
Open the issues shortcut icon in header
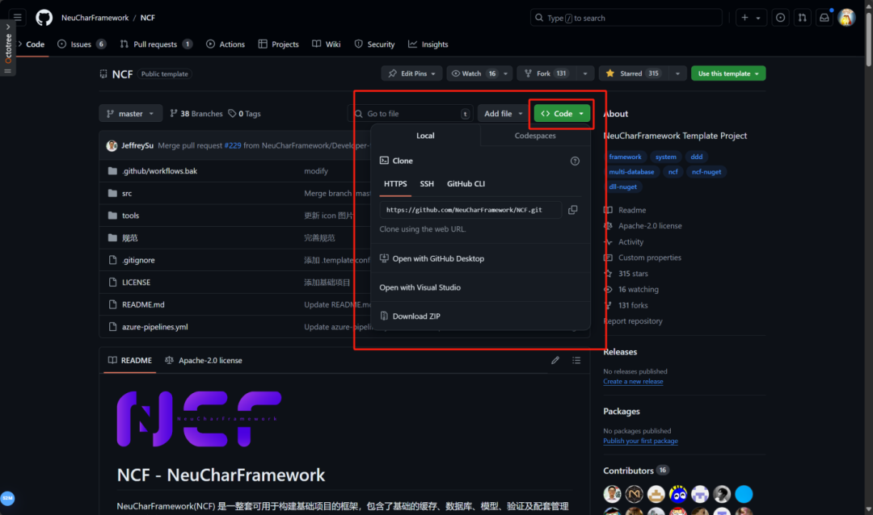tap(781, 18)
